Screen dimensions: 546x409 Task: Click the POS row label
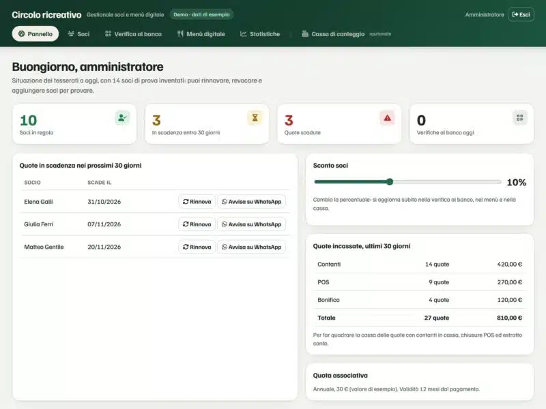pos(323,282)
